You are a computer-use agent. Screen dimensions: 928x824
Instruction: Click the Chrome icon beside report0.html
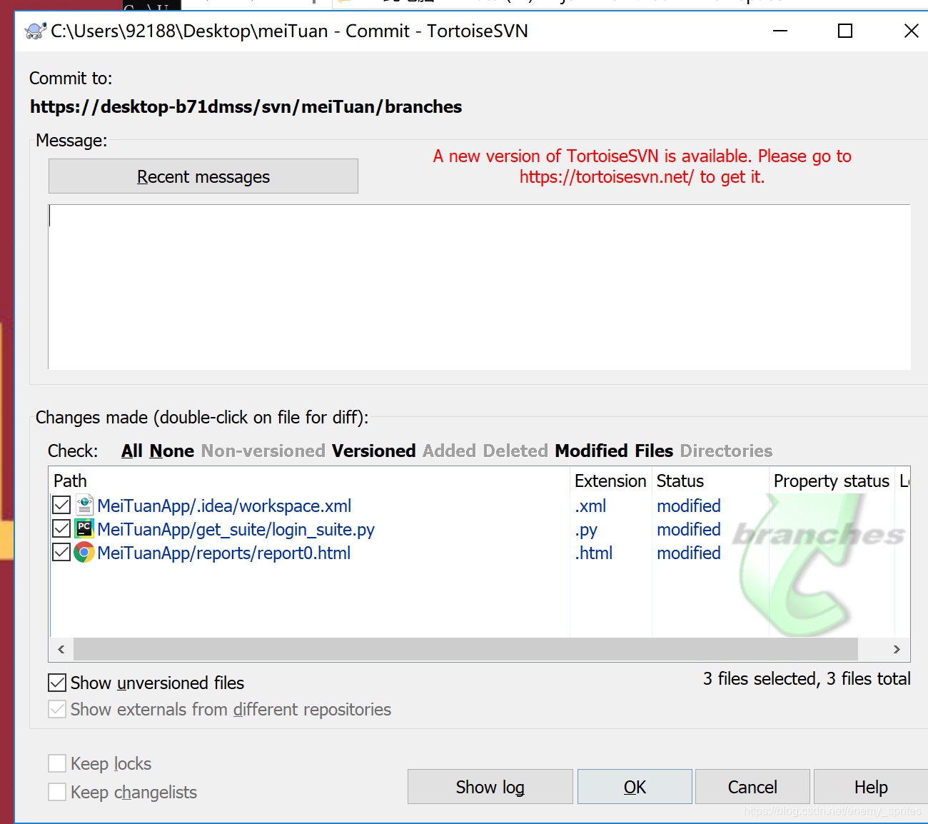(84, 553)
